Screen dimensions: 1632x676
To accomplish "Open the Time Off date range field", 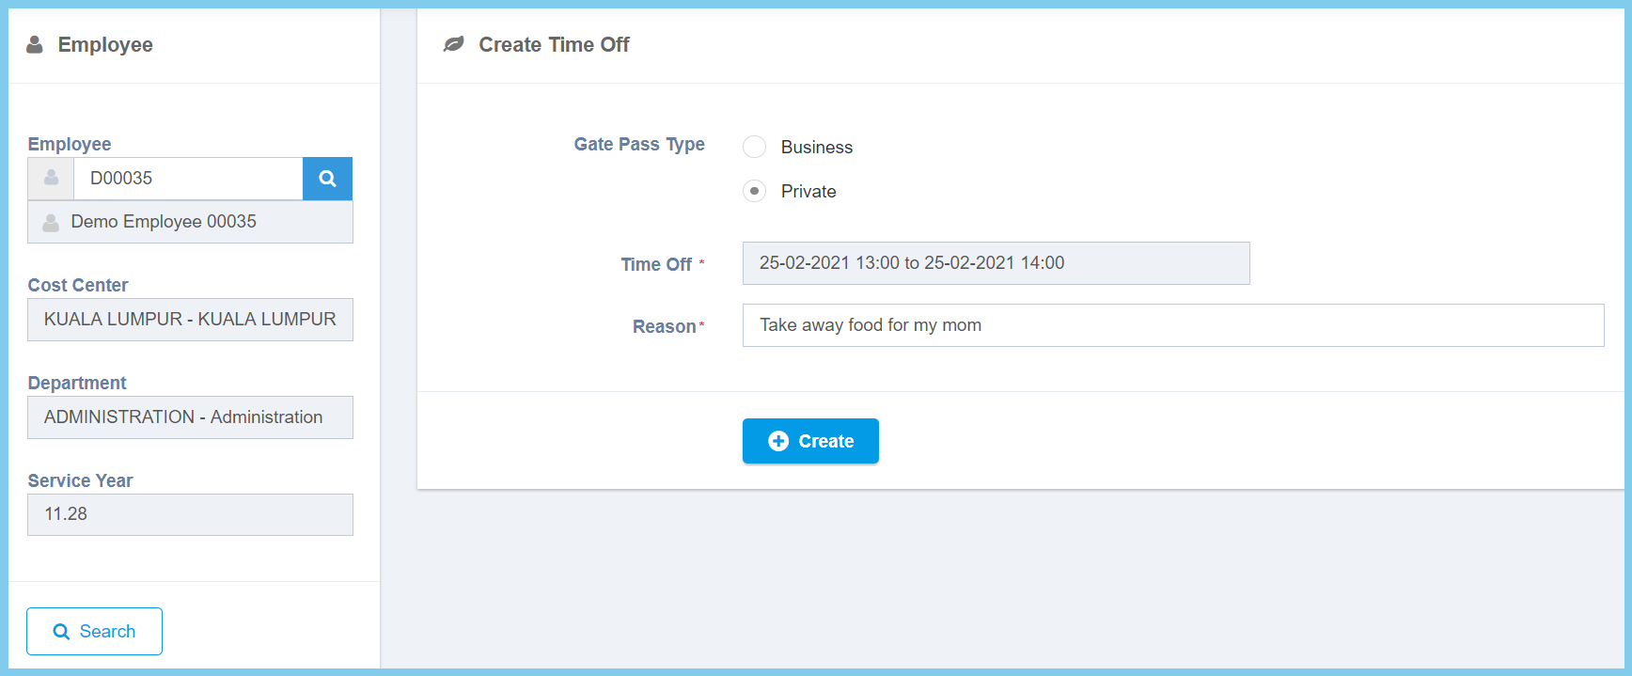I will (x=996, y=263).
